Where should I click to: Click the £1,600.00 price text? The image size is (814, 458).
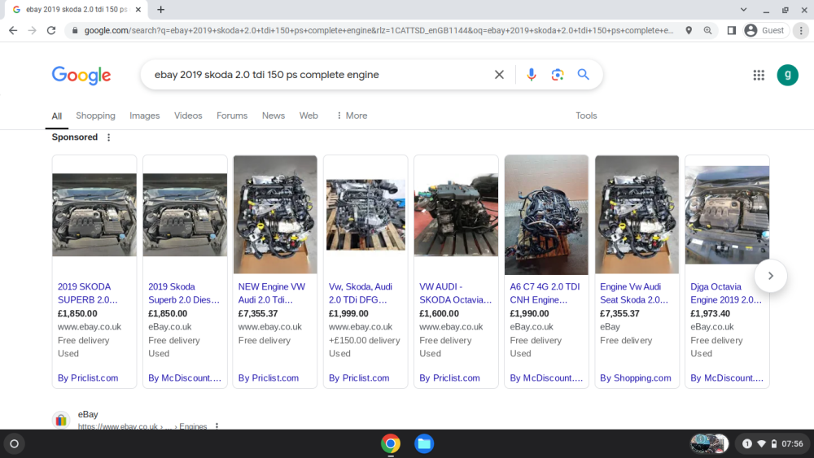(x=440, y=314)
